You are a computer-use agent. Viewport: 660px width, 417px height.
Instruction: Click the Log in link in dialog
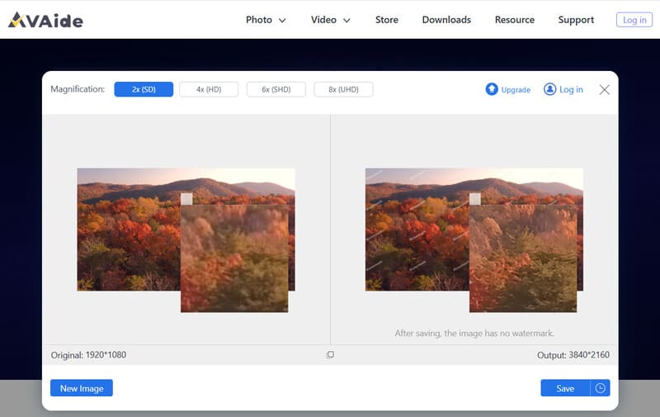point(571,89)
